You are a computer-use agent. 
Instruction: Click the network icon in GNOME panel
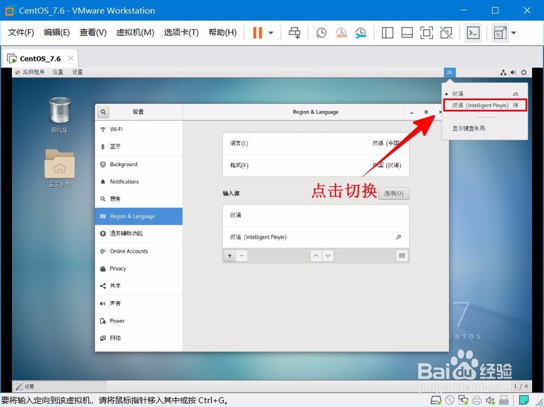point(503,72)
